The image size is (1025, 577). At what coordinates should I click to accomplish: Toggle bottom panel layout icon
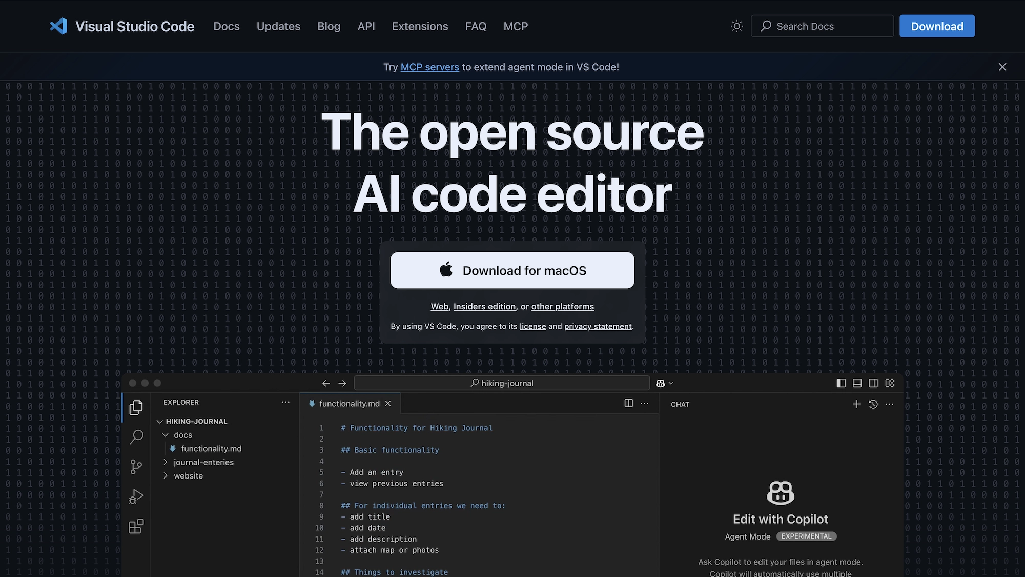[857, 383]
